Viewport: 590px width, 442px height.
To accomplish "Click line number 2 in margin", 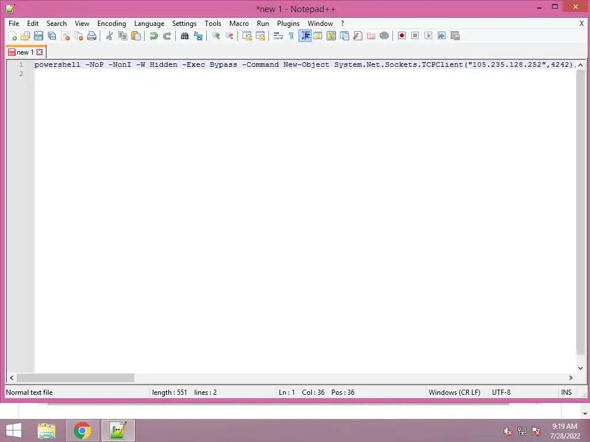I will point(21,74).
